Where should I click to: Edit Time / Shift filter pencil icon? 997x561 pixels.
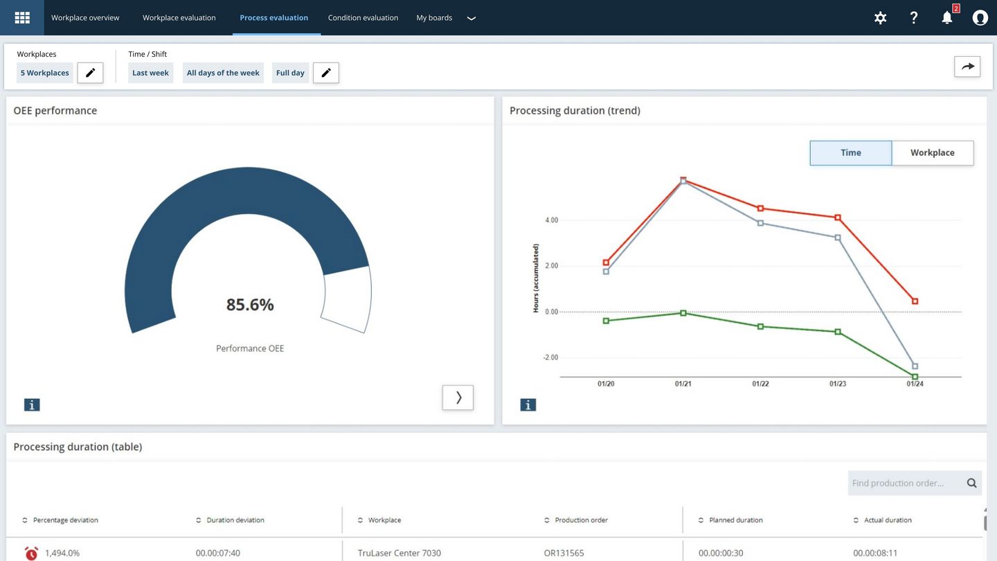click(x=326, y=73)
